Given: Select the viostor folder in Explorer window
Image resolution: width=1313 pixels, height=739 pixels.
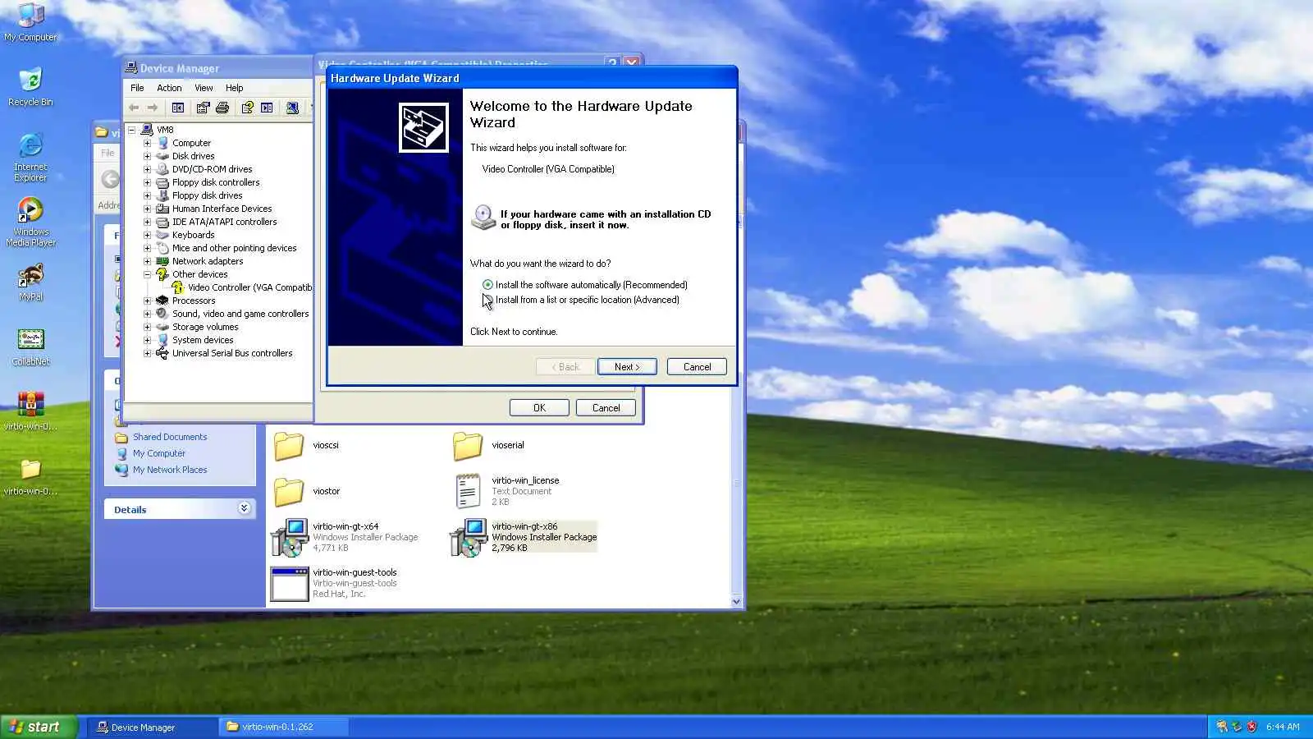Looking at the screenshot, I should 306,492.
